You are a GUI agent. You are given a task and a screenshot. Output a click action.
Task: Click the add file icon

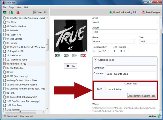(11, 12)
